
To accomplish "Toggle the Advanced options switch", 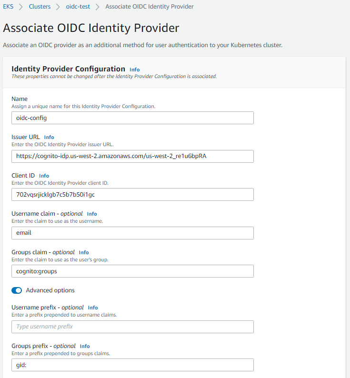I will tap(17, 290).
